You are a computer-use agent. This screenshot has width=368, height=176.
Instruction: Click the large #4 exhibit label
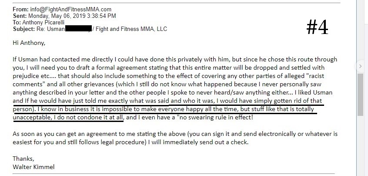[317, 27]
